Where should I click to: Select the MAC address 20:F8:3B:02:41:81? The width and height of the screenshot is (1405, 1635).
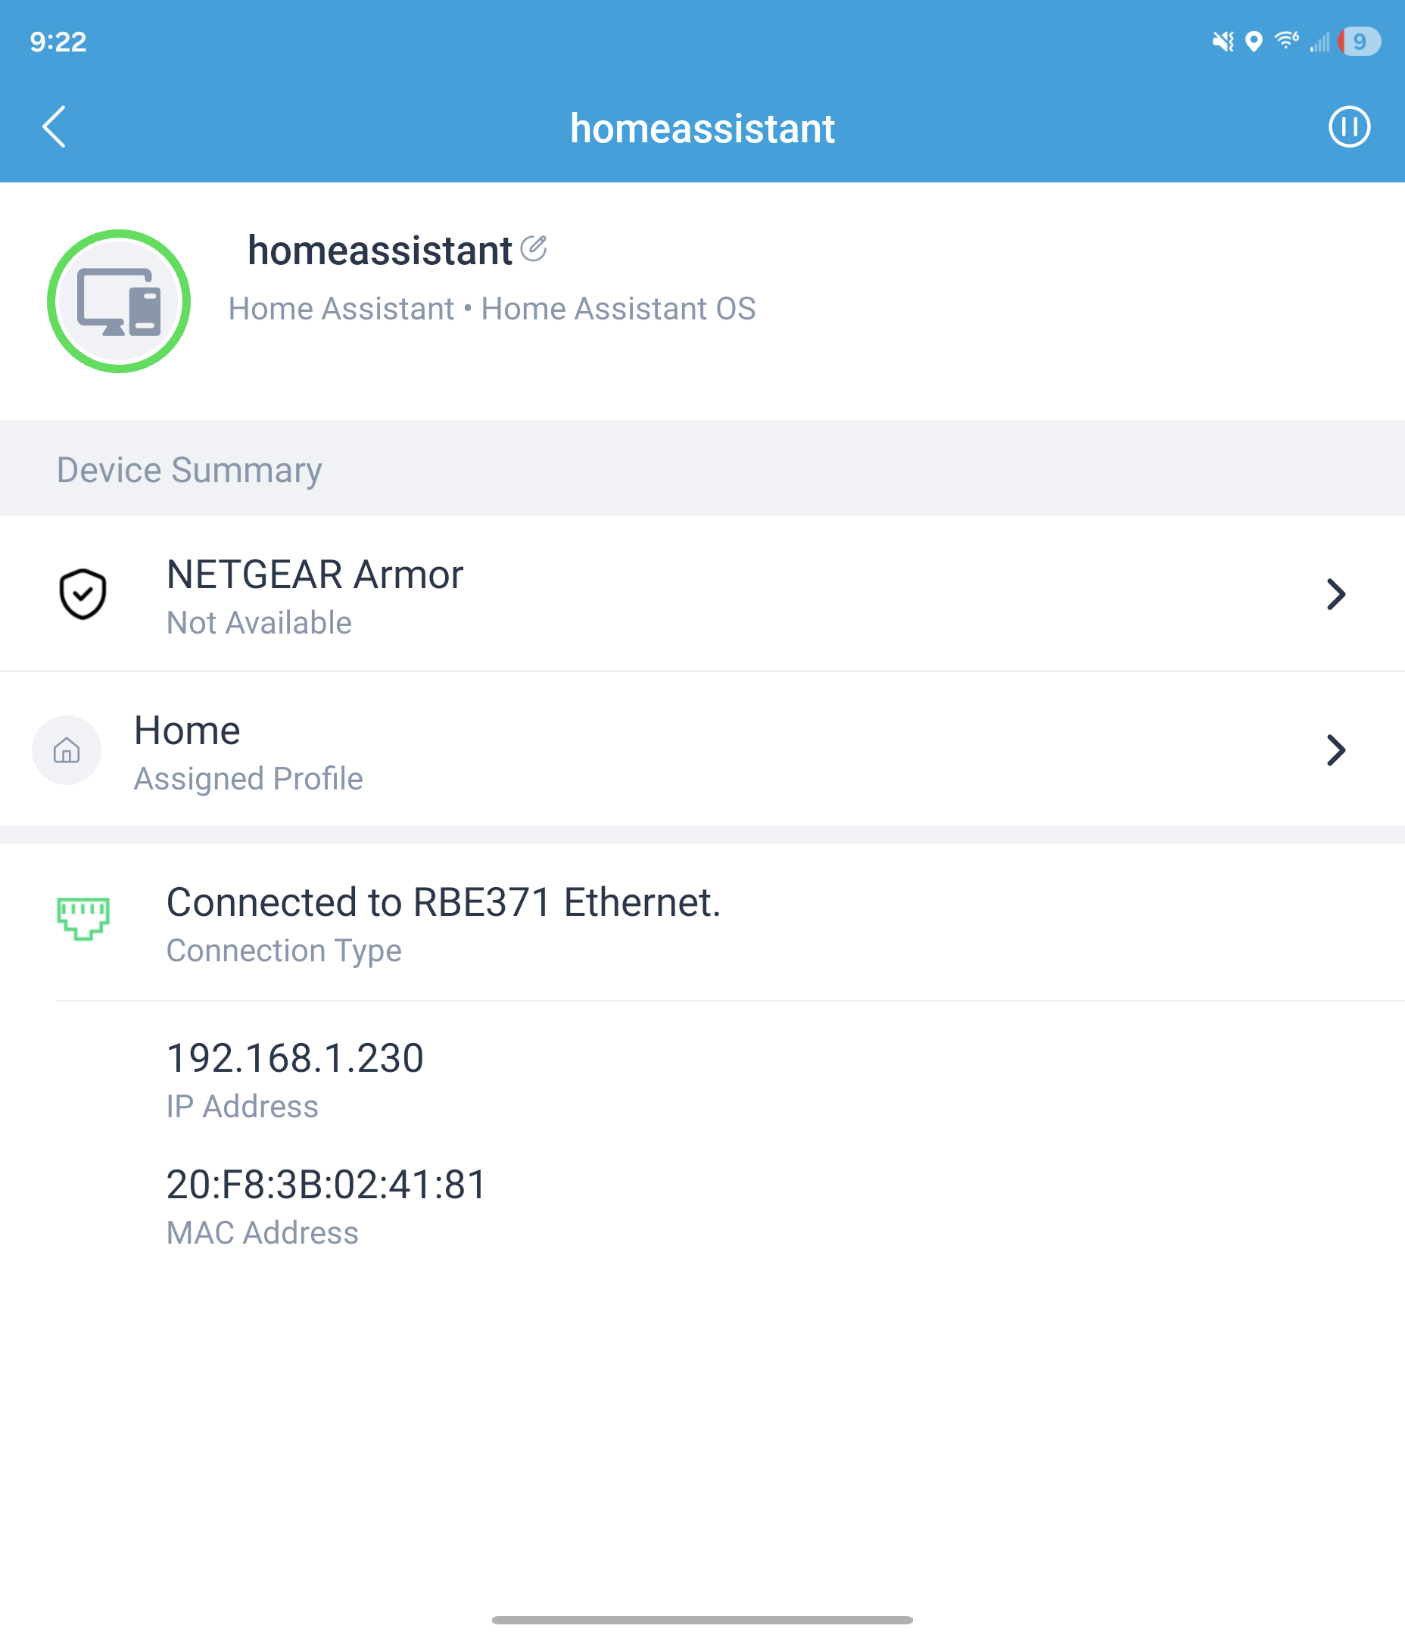tap(326, 1185)
